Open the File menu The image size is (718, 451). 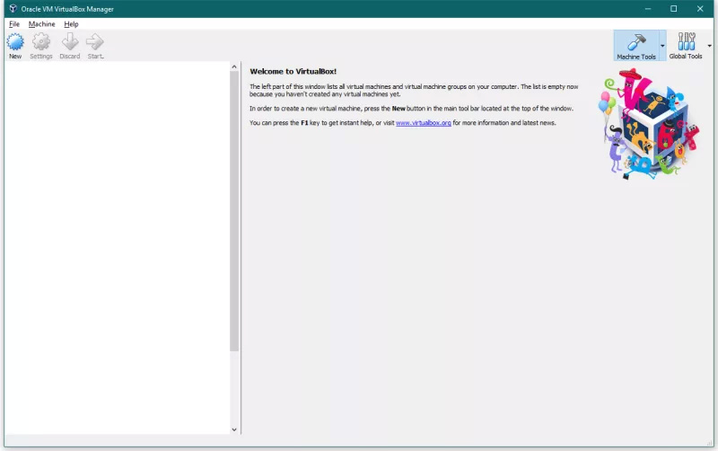[14, 24]
